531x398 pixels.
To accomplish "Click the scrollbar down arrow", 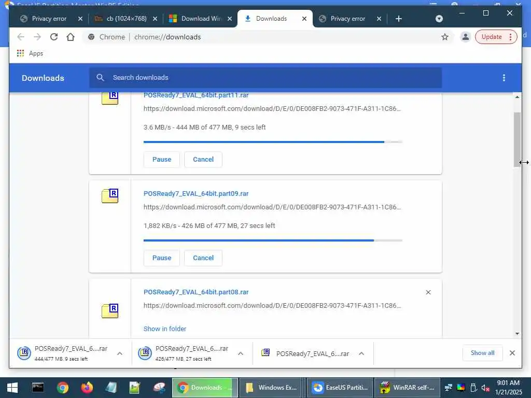I will click(517, 333).
